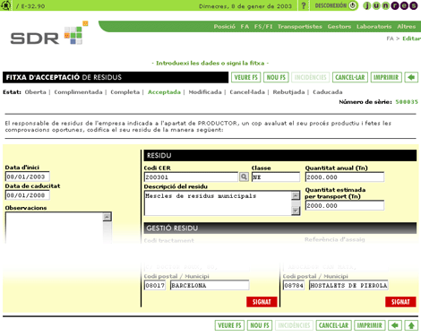This screenshot has width=421, height=336.
Task: Click the FA breadcrumb link
Action: click(x=390, y=39)
